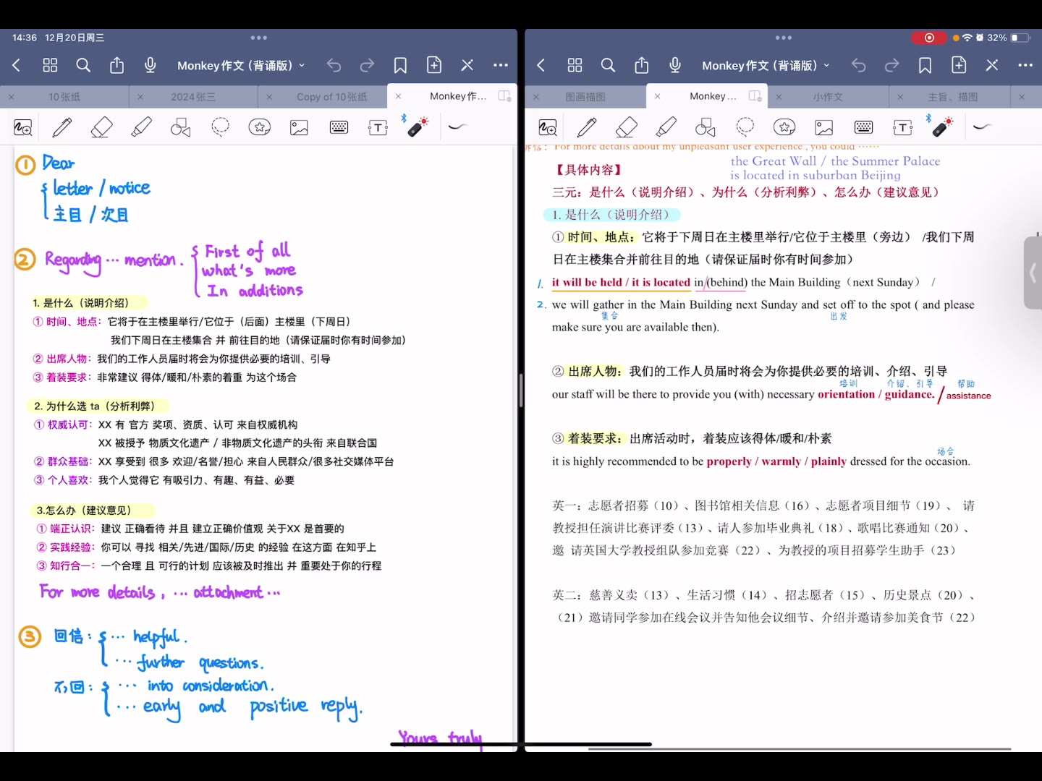The height and width of the screenshot is (781, 1042).
Task: Exit editing mode with X in left window
Action: tap(467, 65)
